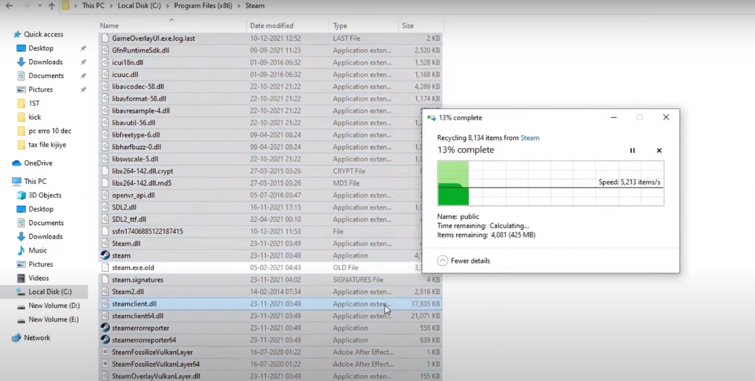The image size is (755, 381).
Task: Select GameOverlayUI.exe.log.last file
Action: pos(153,38)
